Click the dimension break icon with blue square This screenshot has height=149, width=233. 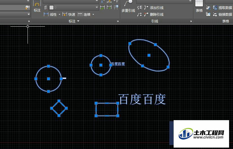coord(116,7)
